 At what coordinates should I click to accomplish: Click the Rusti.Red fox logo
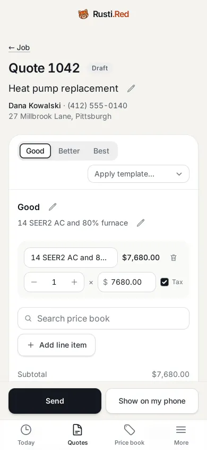(x=83, y=14)
